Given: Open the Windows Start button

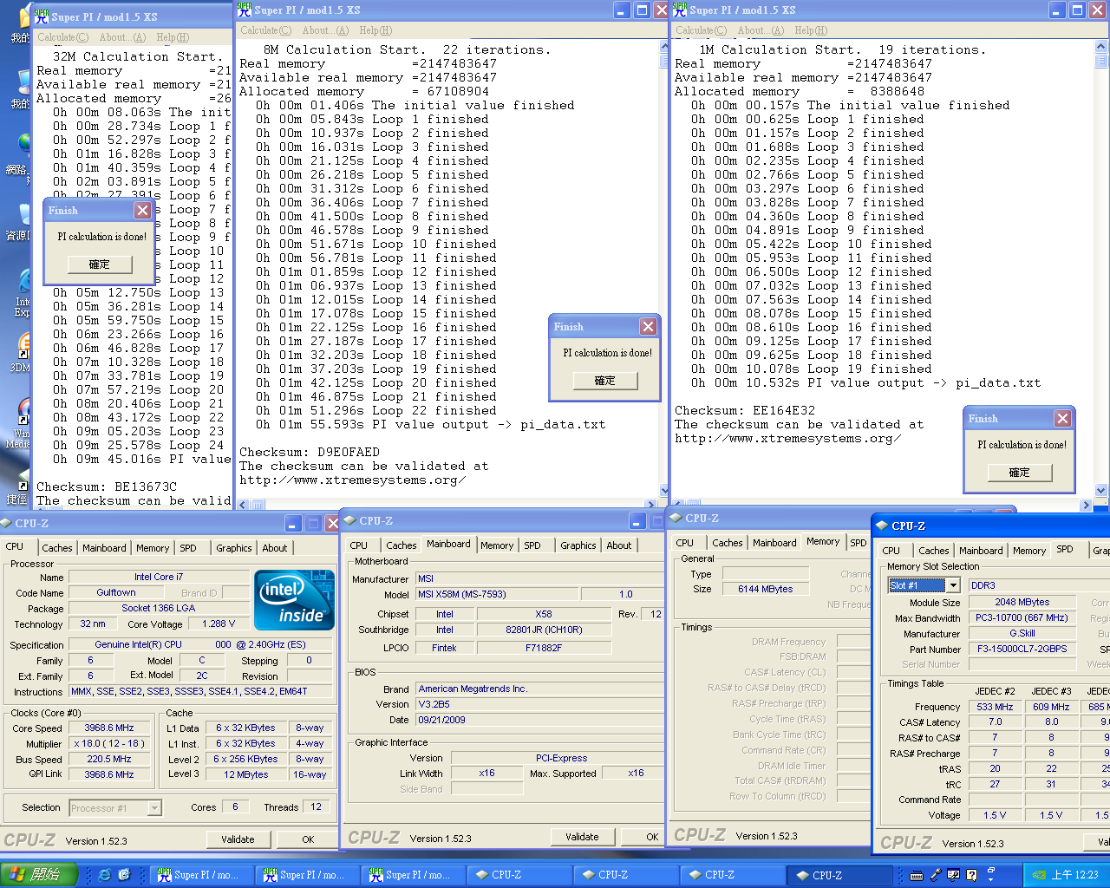Looking at the screenshot, I should pyautogui.click(x=39, y=875).
